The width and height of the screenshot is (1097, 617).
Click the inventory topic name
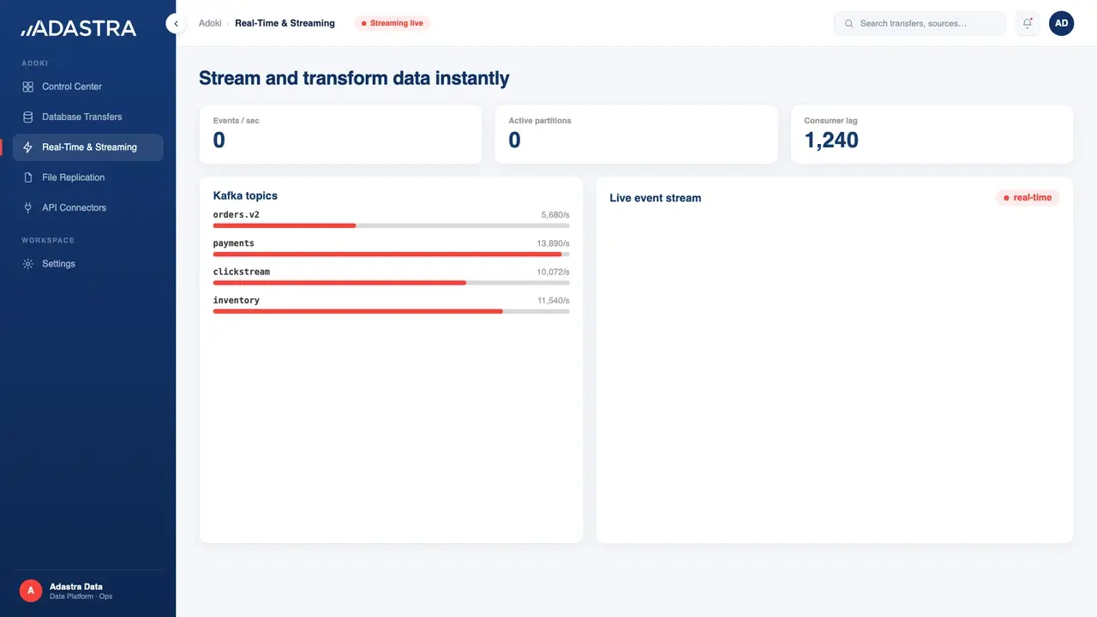[x=237, y=300]
